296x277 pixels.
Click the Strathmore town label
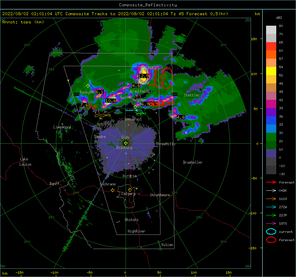160,195
